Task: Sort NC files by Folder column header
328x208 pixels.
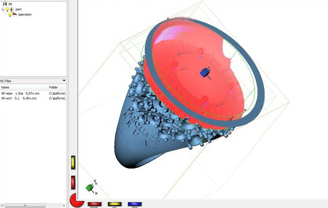Action: coord(54,87)
